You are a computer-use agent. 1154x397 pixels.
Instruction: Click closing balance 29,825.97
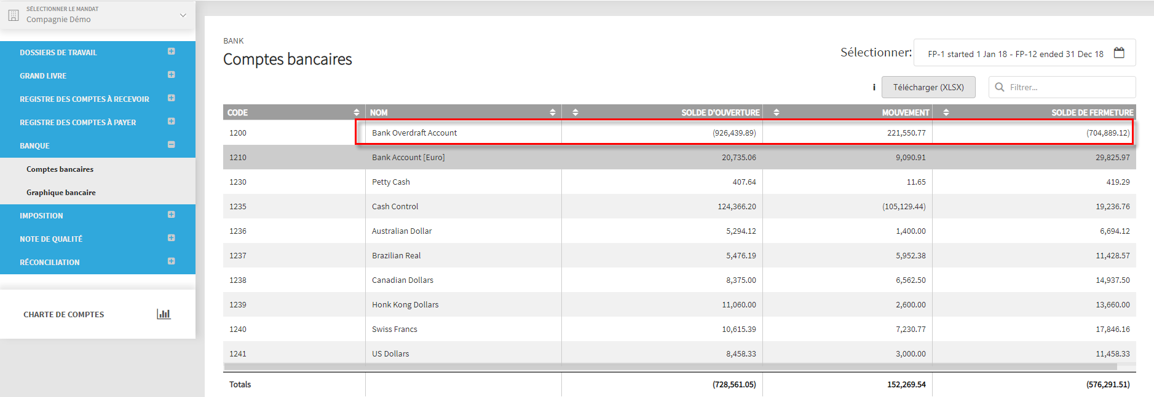pyautogui.click(x=1112, y=157)
